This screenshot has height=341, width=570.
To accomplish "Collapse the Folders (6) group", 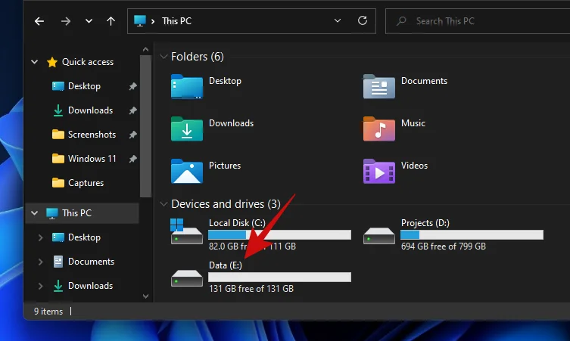I will point(164,57).
